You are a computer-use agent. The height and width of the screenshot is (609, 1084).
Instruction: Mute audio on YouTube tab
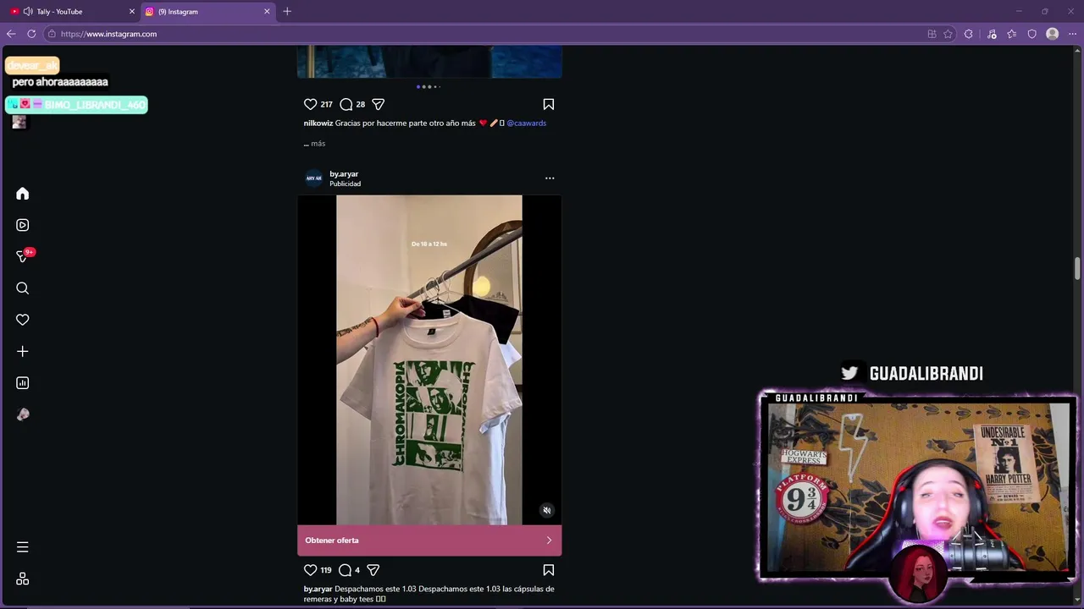click(28, 12)
